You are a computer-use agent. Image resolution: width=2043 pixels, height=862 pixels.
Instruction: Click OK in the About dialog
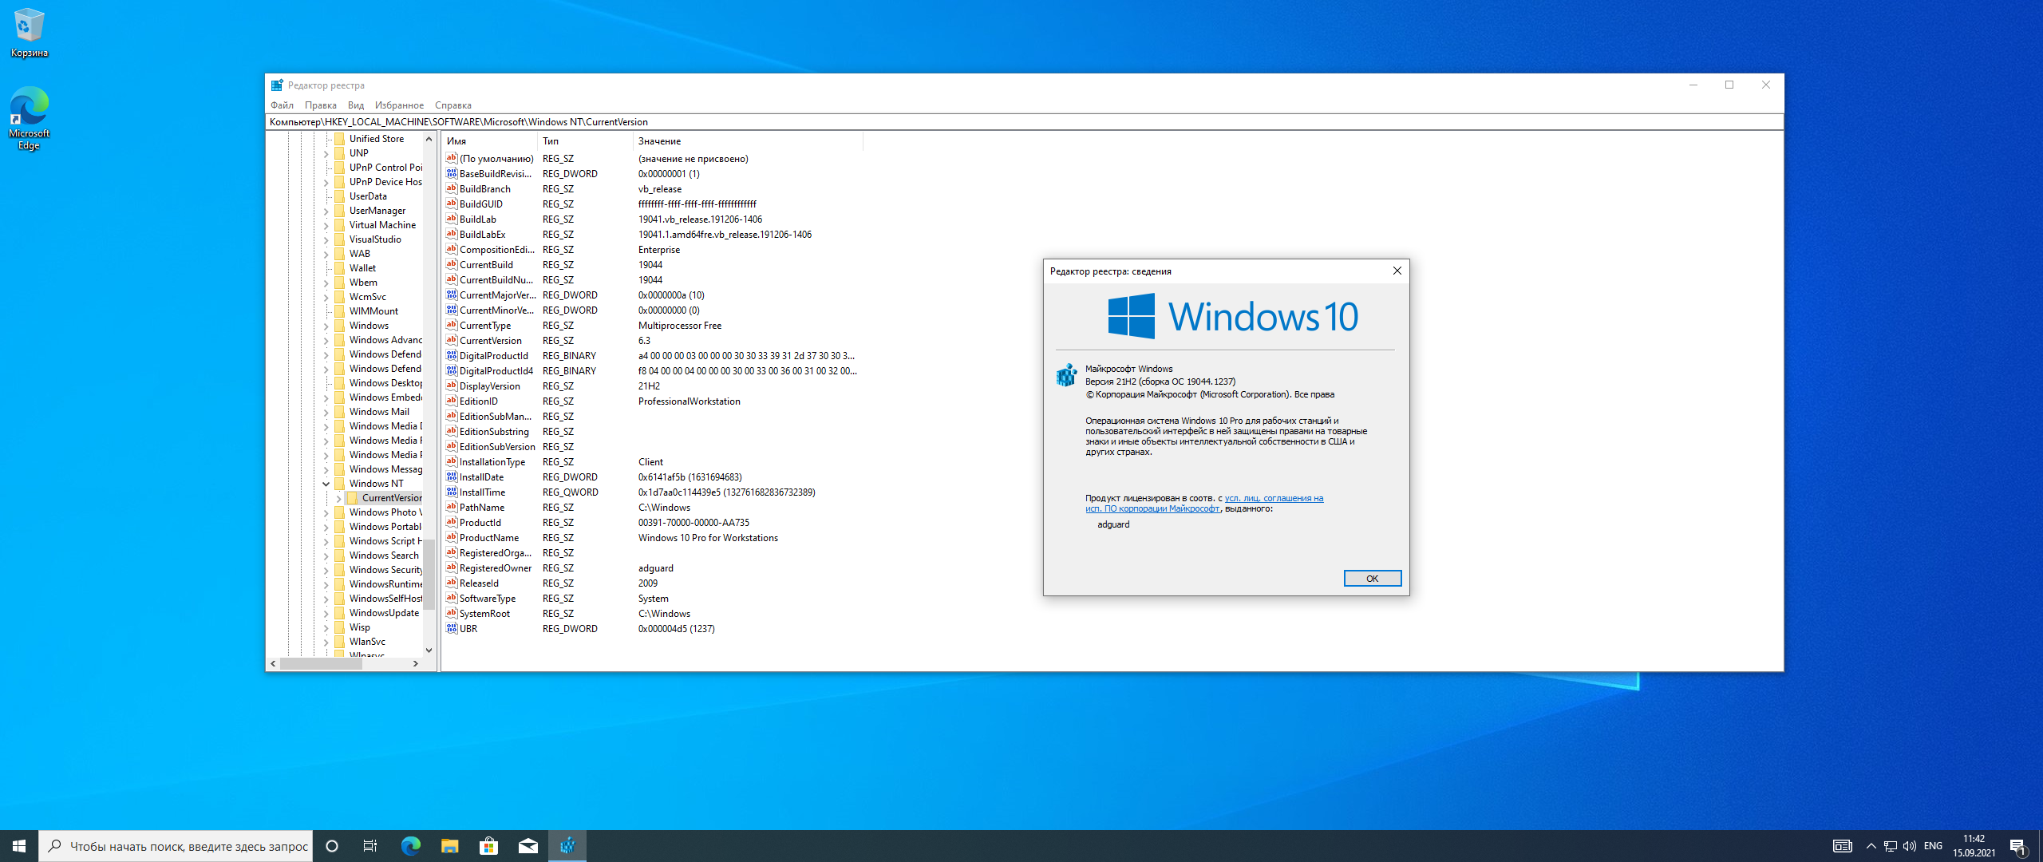tap(1372, 579)
